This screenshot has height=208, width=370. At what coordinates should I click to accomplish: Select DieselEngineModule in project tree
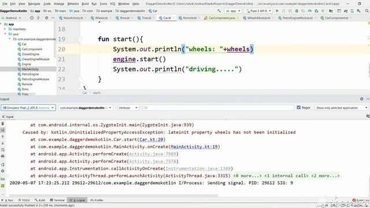(x=35, y=59)
